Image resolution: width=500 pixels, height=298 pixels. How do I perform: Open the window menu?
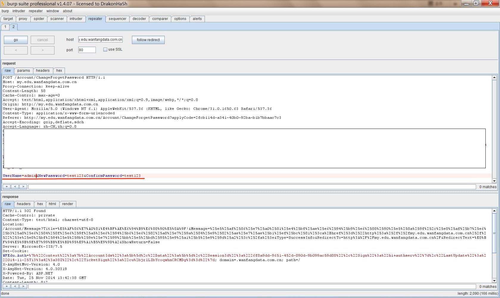(53, 11)
